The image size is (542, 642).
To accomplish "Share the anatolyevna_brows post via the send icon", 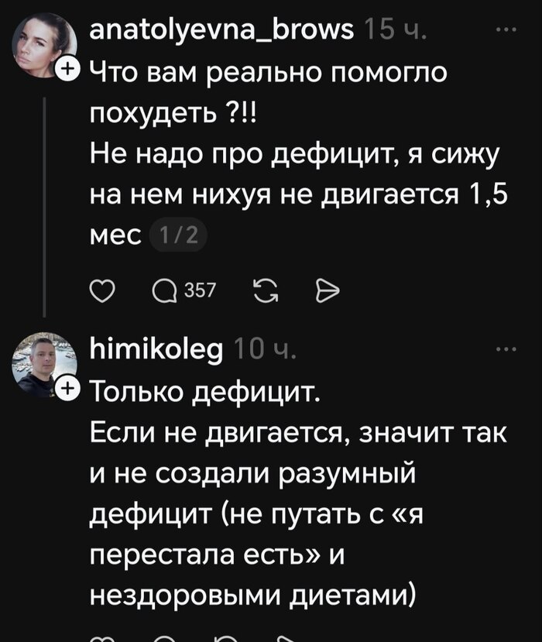I will [328, 290].
